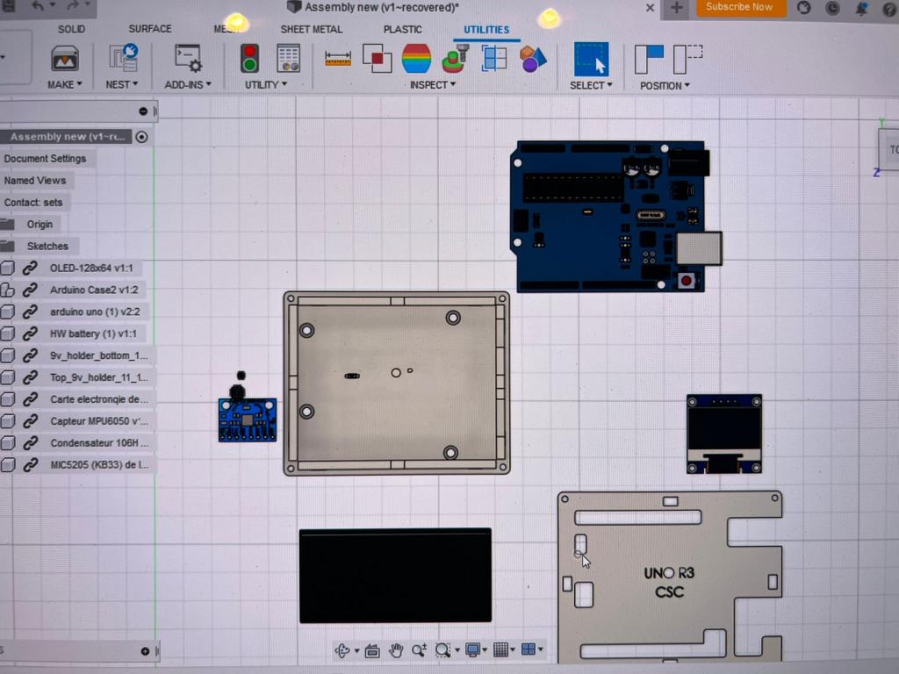899x674 pixels.
Task: Toggle visibility of the Sketches folder
Action: pyautogui.click(x=8, y=246)
